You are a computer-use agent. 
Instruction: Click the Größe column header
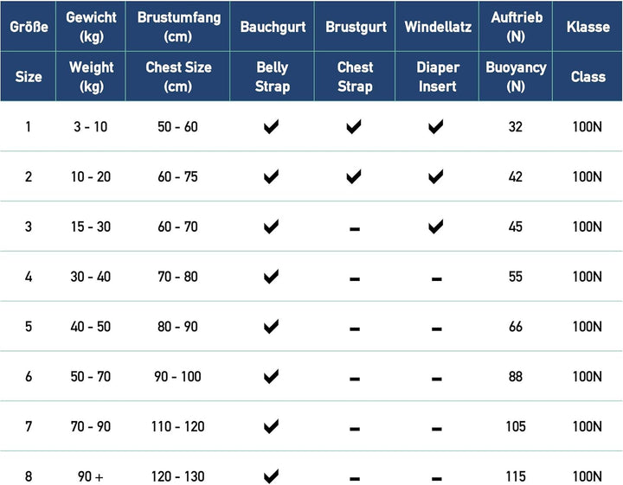(x=29, y=26)
